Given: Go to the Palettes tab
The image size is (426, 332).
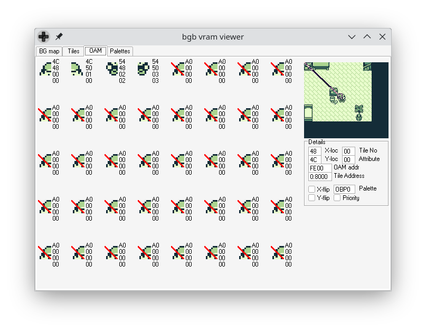Looking at the screenshot, I should click(120, 51).
